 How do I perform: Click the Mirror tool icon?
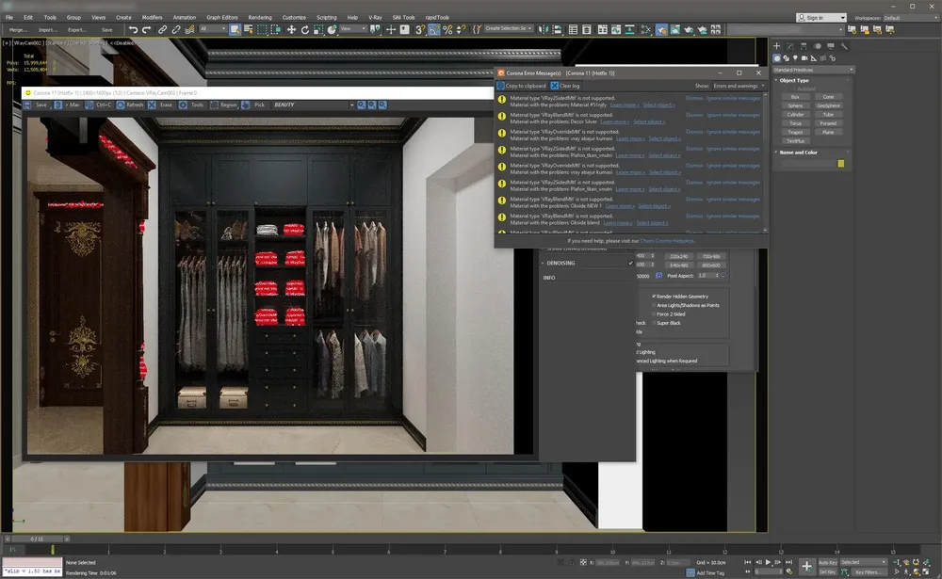(x=544, y=29)
